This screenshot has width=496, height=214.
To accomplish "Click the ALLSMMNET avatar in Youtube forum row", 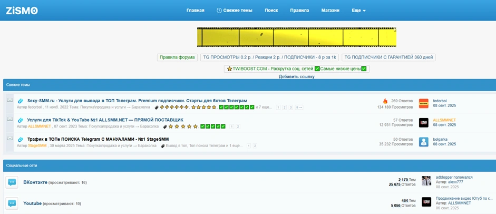I will 426,202.
